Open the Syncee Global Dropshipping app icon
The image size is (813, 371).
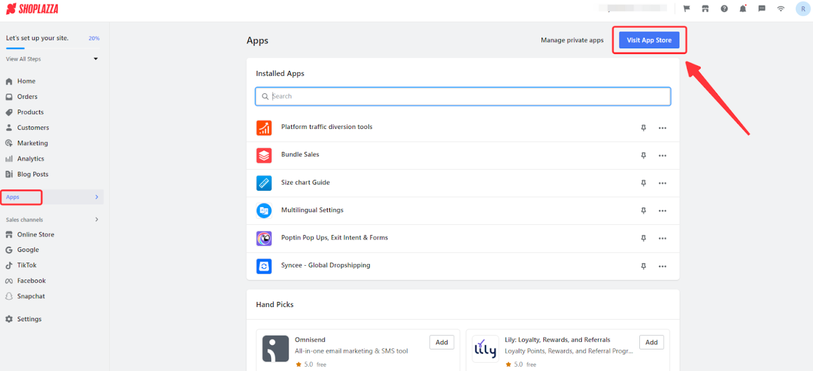tap(264, 266)
